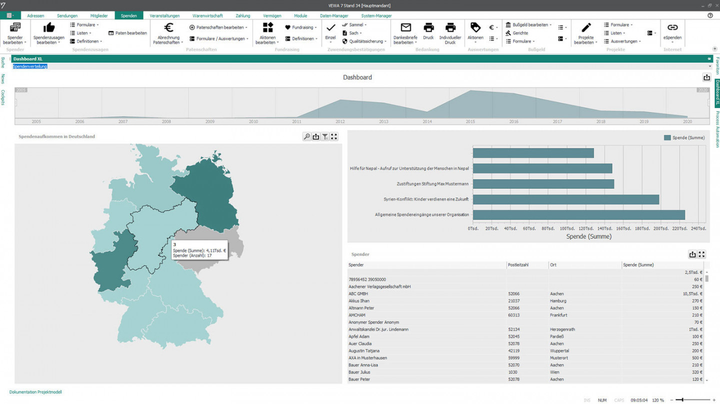This screenshot has height=404, width=720.
Task: Open the Daten-Manager tab
Action: point(334,15)
